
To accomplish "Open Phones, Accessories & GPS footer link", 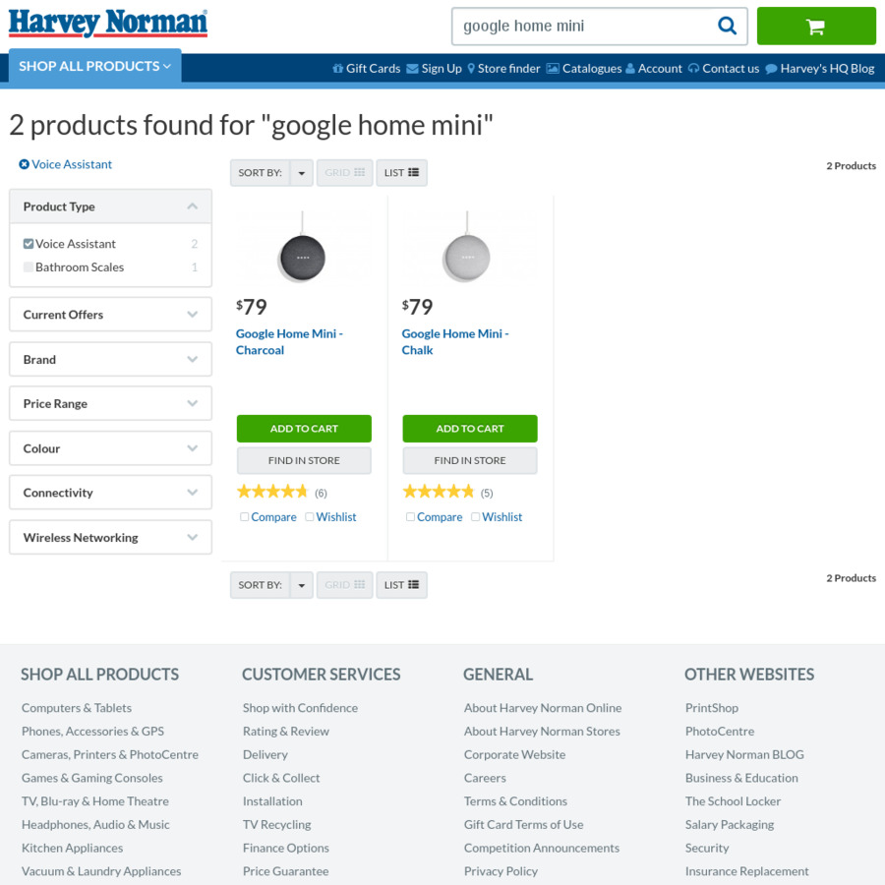I will pos(92,731).
